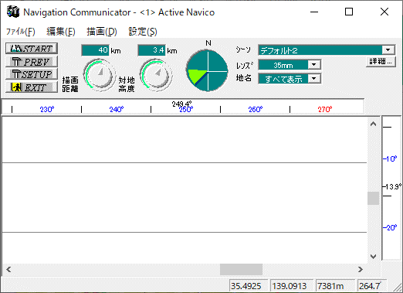Click the PREV button
The width and height of the screenshot is (403, 293).
[32, 62]
